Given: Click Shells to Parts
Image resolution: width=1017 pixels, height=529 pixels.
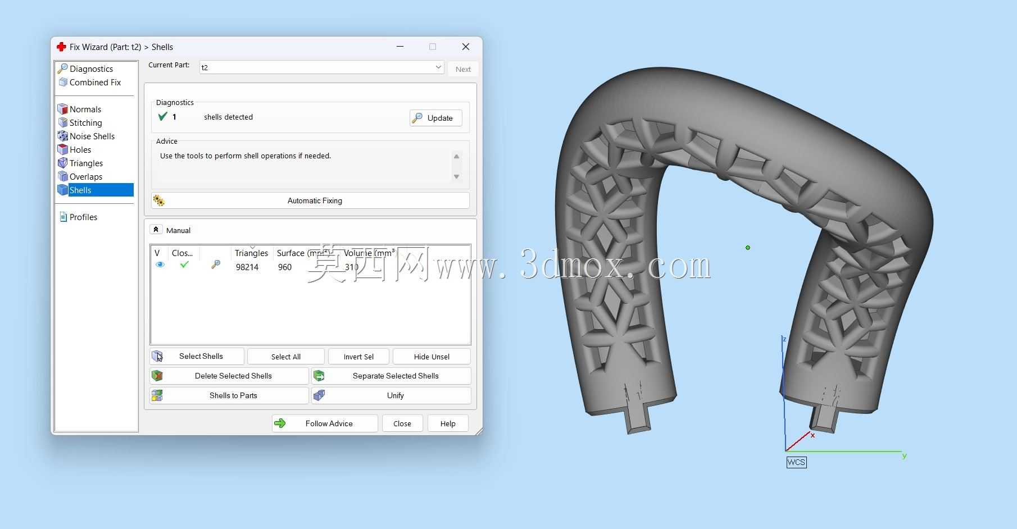Looking at the screenshot, I should click(229, 395).
